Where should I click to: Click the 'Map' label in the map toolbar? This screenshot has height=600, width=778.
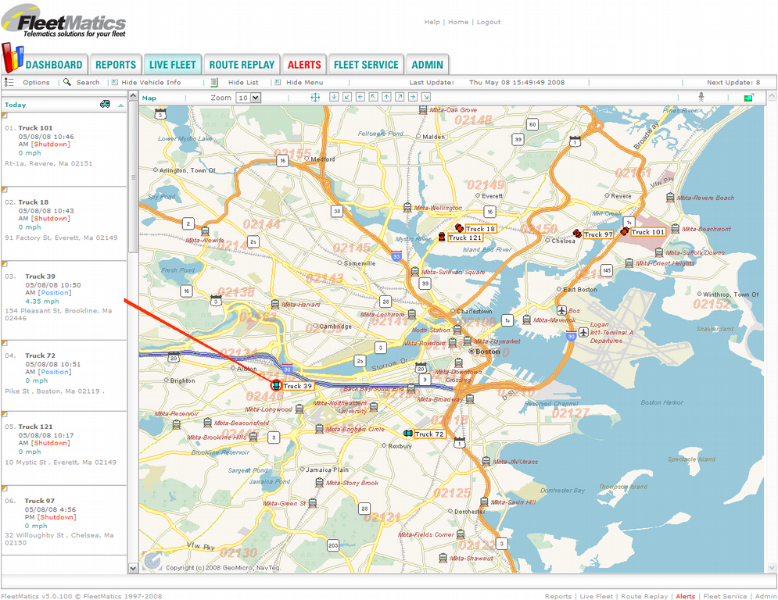[149, 98]
